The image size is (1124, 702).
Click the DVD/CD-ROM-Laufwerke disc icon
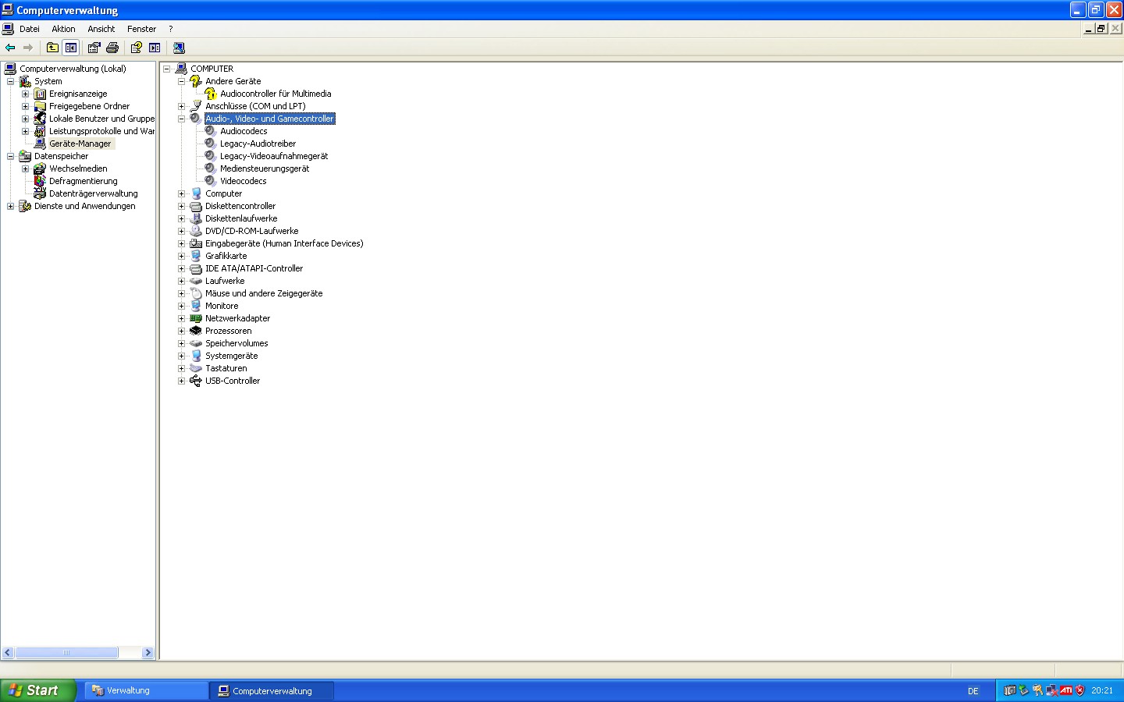tap(196, 231)
